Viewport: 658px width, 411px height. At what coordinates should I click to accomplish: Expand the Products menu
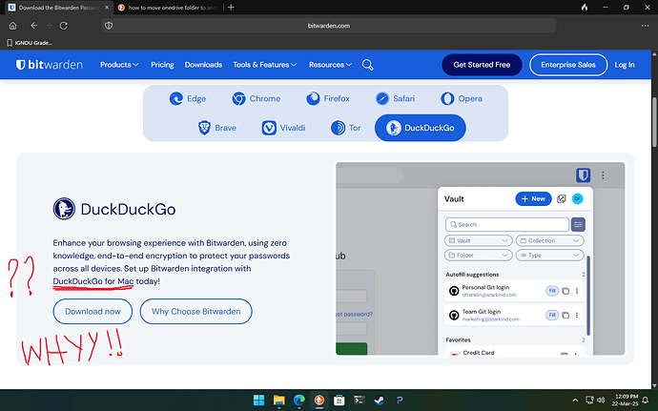119,65
